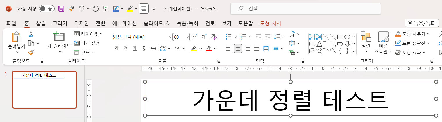Increase the font size with the 가 up-arrow icon
The image size is (442, 122).
coord(195,37)
